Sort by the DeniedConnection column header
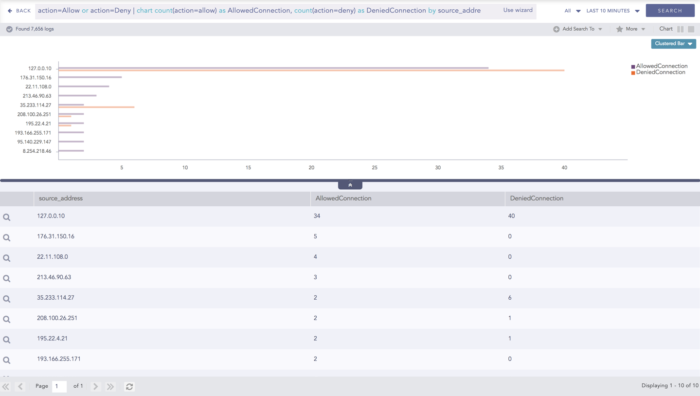700x396 pixels. (537, 198)
